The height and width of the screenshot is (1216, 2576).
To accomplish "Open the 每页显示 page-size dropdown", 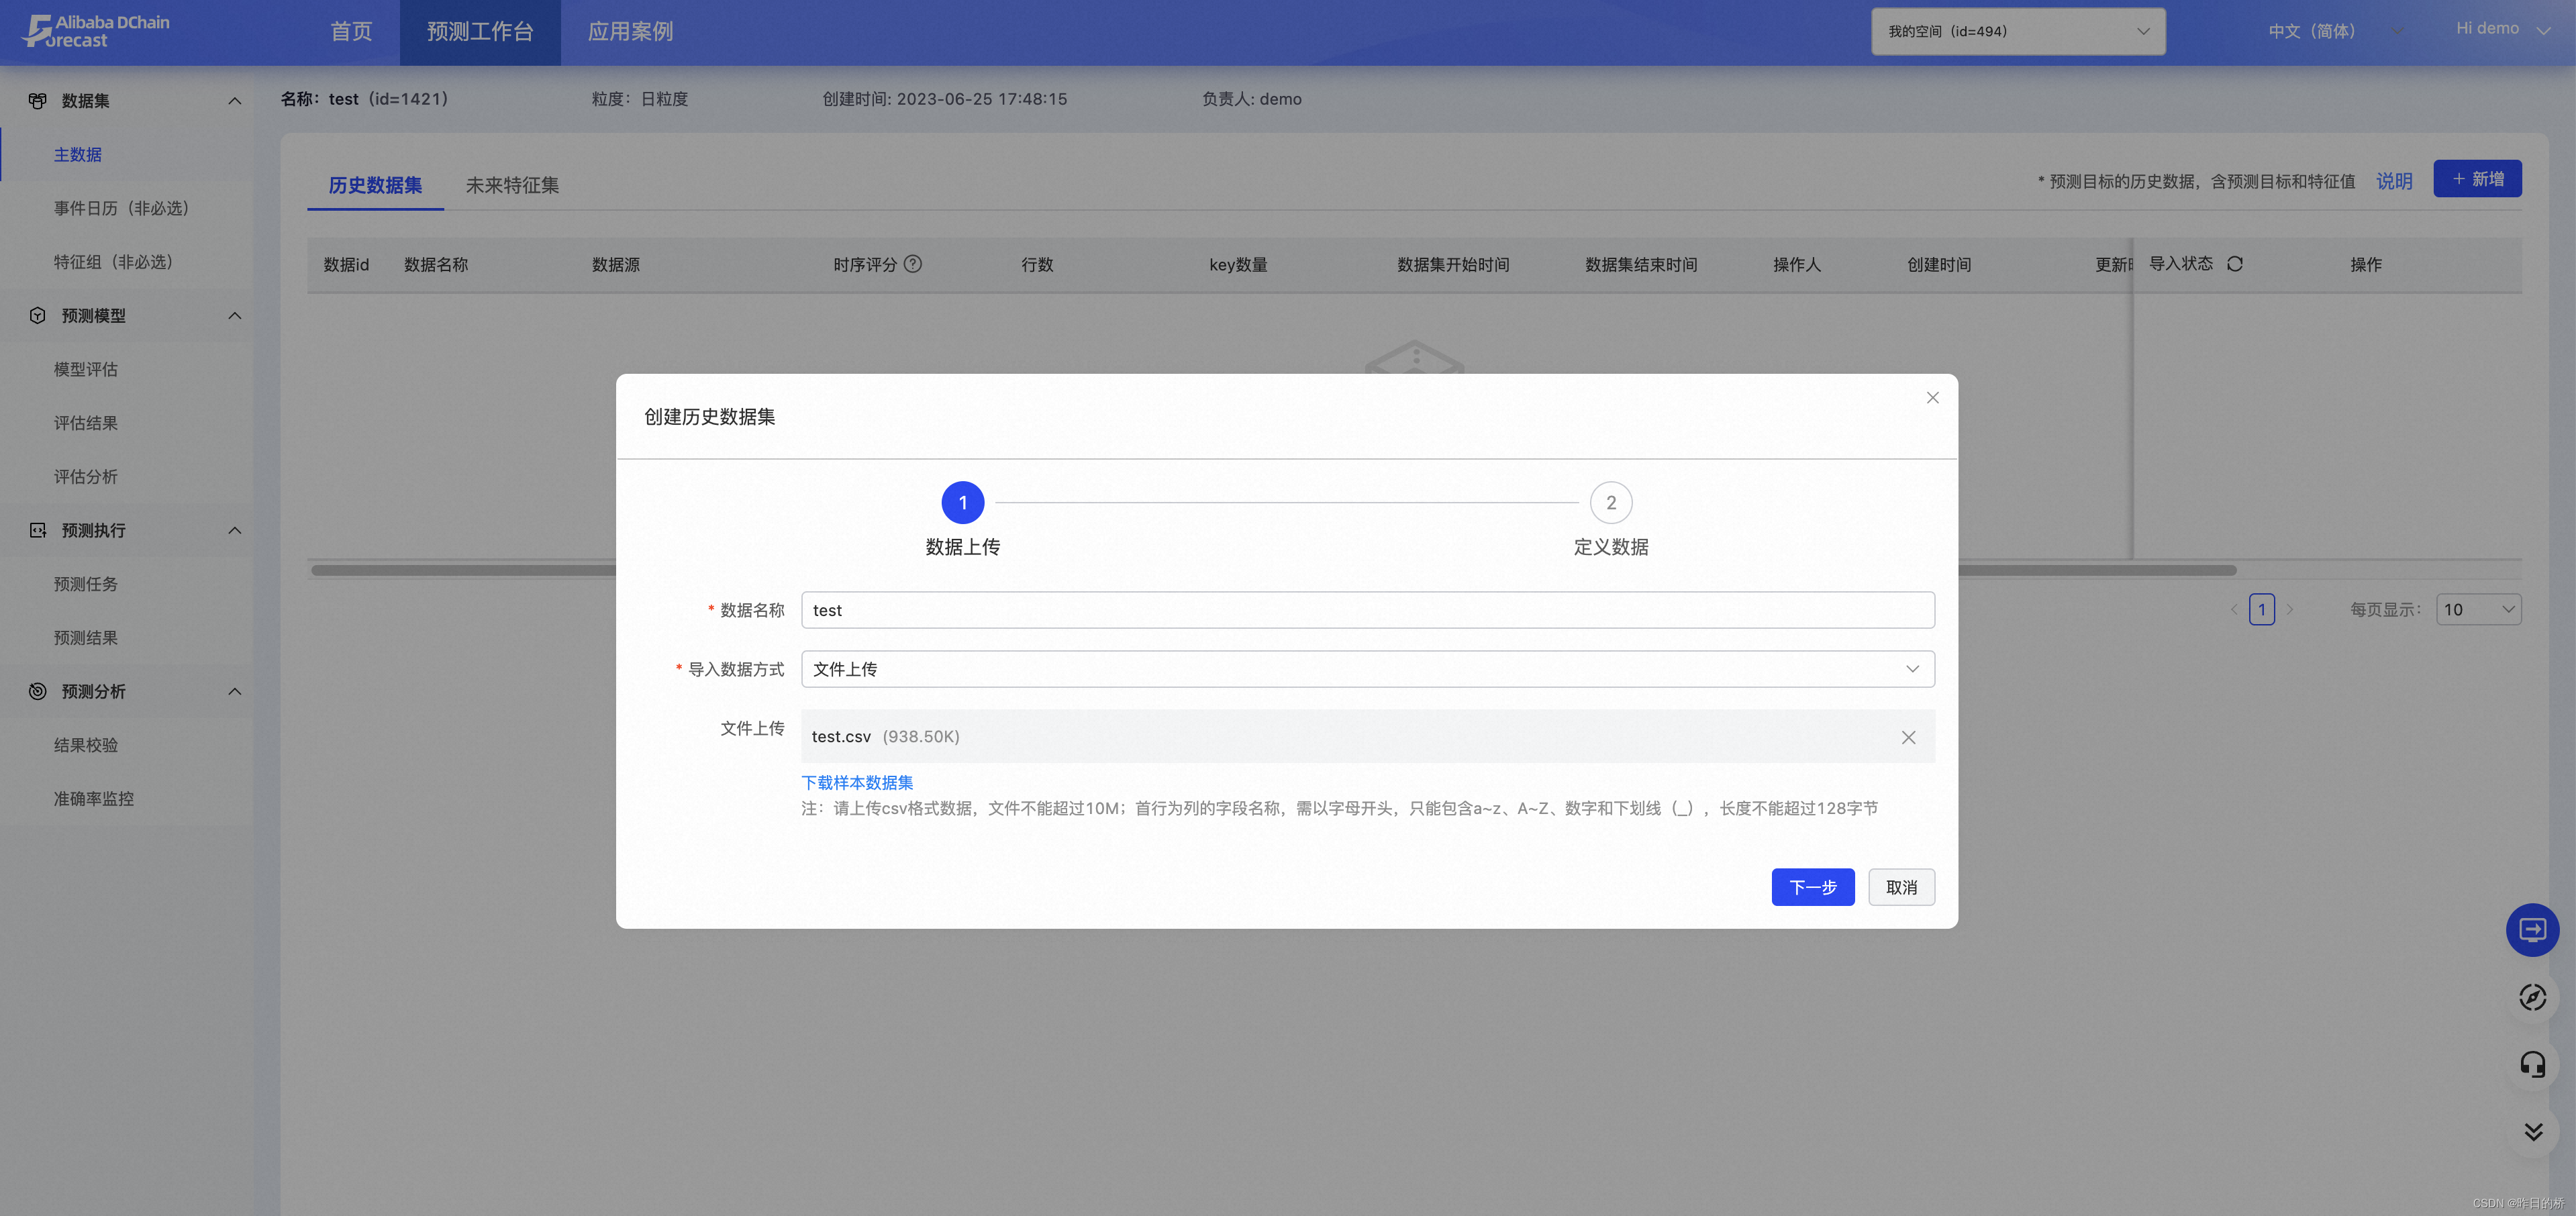I will click(2478, 609).
